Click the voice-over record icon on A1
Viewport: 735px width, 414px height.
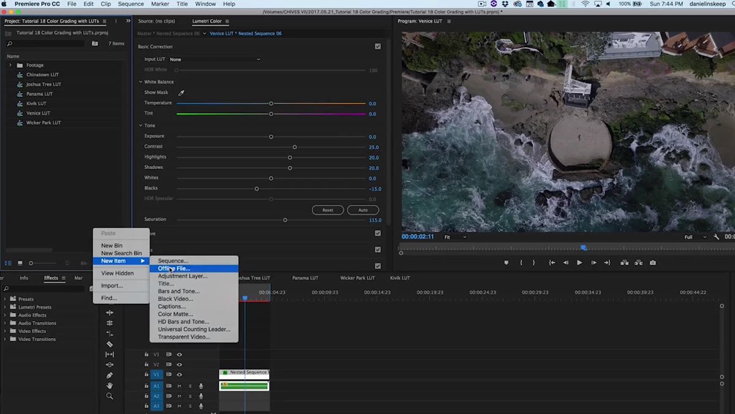tap(201, 386)
